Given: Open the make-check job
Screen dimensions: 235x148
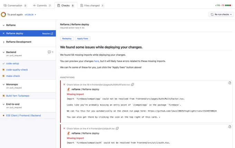Looking at the screenshot, I should point(13,76).
